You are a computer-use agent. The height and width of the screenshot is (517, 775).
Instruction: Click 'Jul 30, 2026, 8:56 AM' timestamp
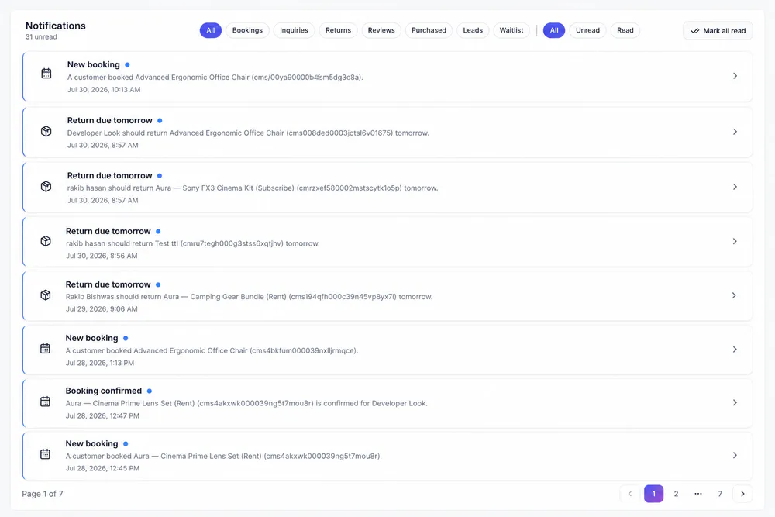click(x=102, y=256)
